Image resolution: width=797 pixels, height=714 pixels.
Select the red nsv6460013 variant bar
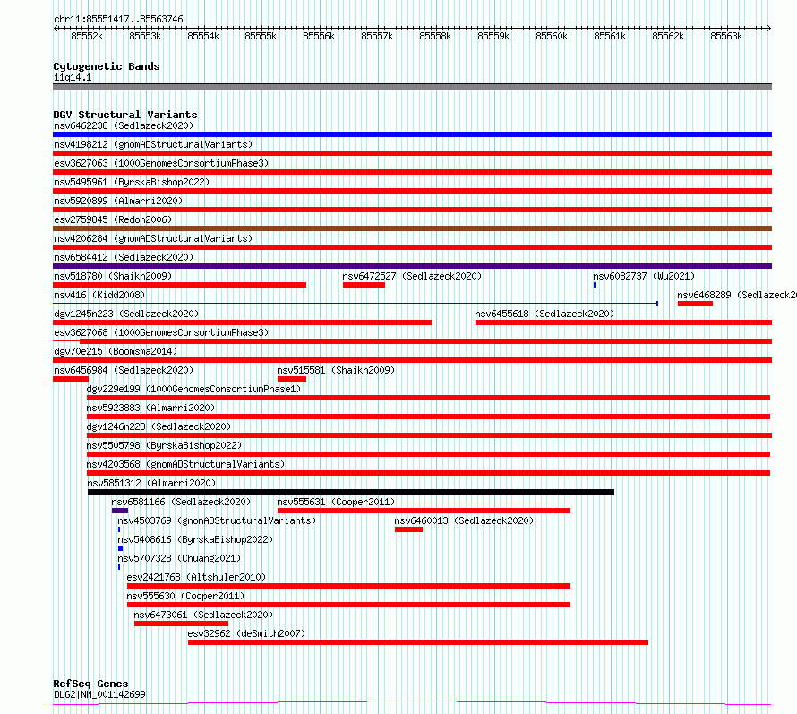(x=408, y=530)
